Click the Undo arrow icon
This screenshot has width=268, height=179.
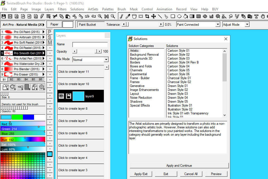point(87,16)
